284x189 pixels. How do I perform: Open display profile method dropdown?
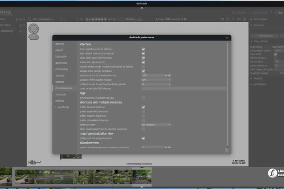tap(156, 84)
